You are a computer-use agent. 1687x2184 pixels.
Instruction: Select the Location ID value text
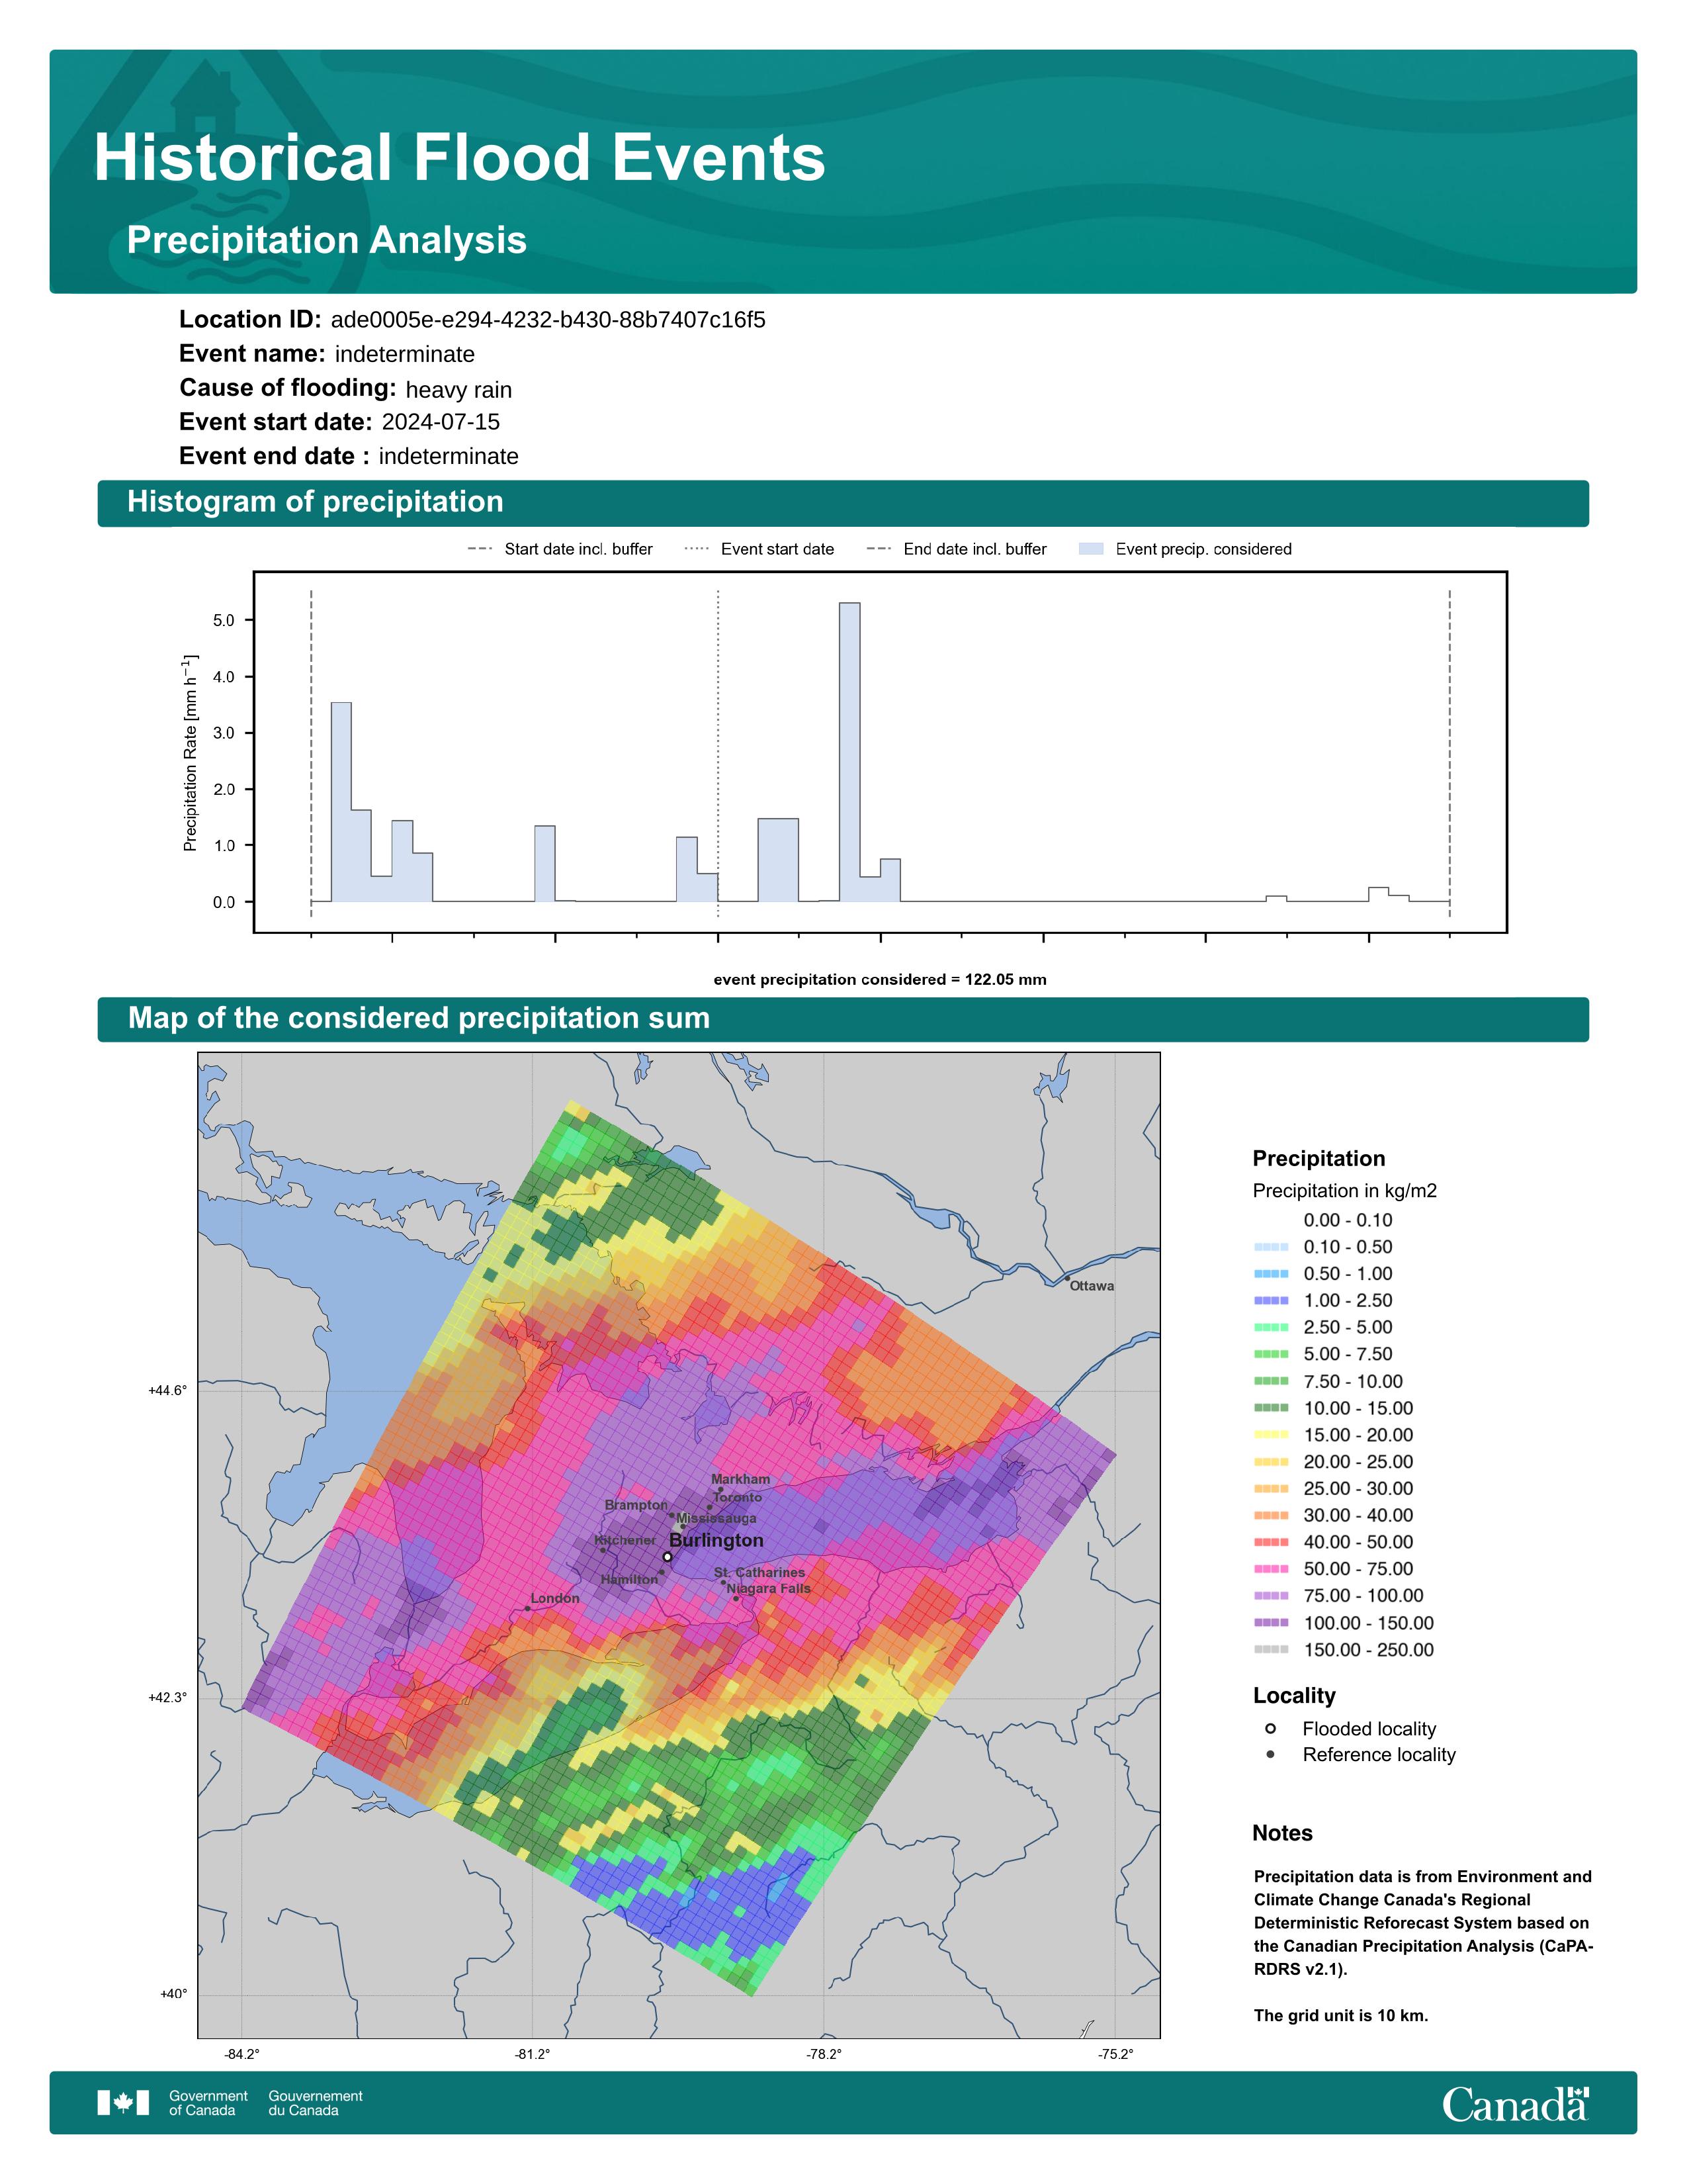[x=548, y=320]
